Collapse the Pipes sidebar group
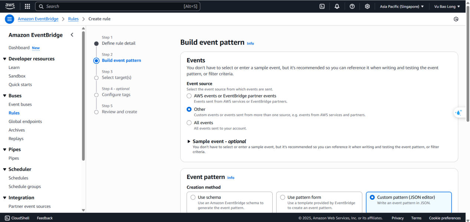The width and height of the screenshot is (470, 222). pos(4,149)
